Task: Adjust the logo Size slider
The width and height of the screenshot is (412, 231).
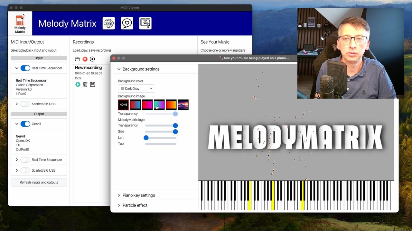Action: click(x=161, y=132)
